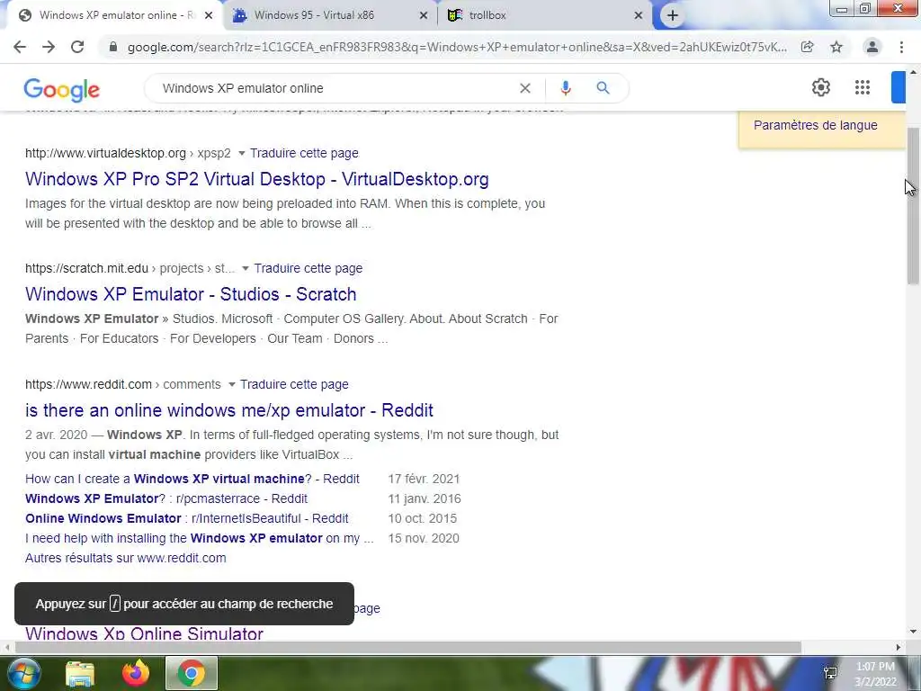This screenshot has height=691, width=921.
Task: Expand dropdown arrow next to scratch.mit.edu result
Action: click(245, 268)
